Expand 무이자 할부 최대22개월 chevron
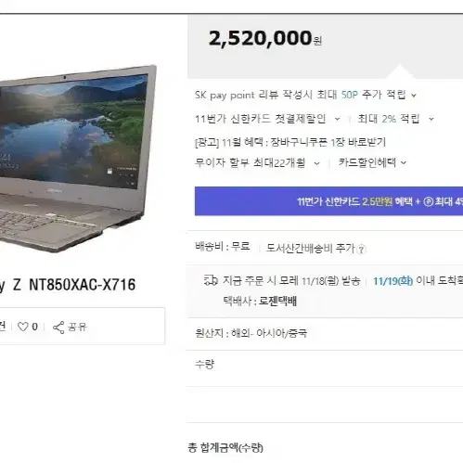Screen dimensions: 463x463 (317, 163)
